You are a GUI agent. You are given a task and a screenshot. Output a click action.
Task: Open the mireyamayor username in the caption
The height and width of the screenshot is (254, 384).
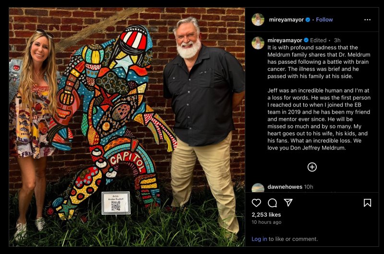(x=285, y=40)
